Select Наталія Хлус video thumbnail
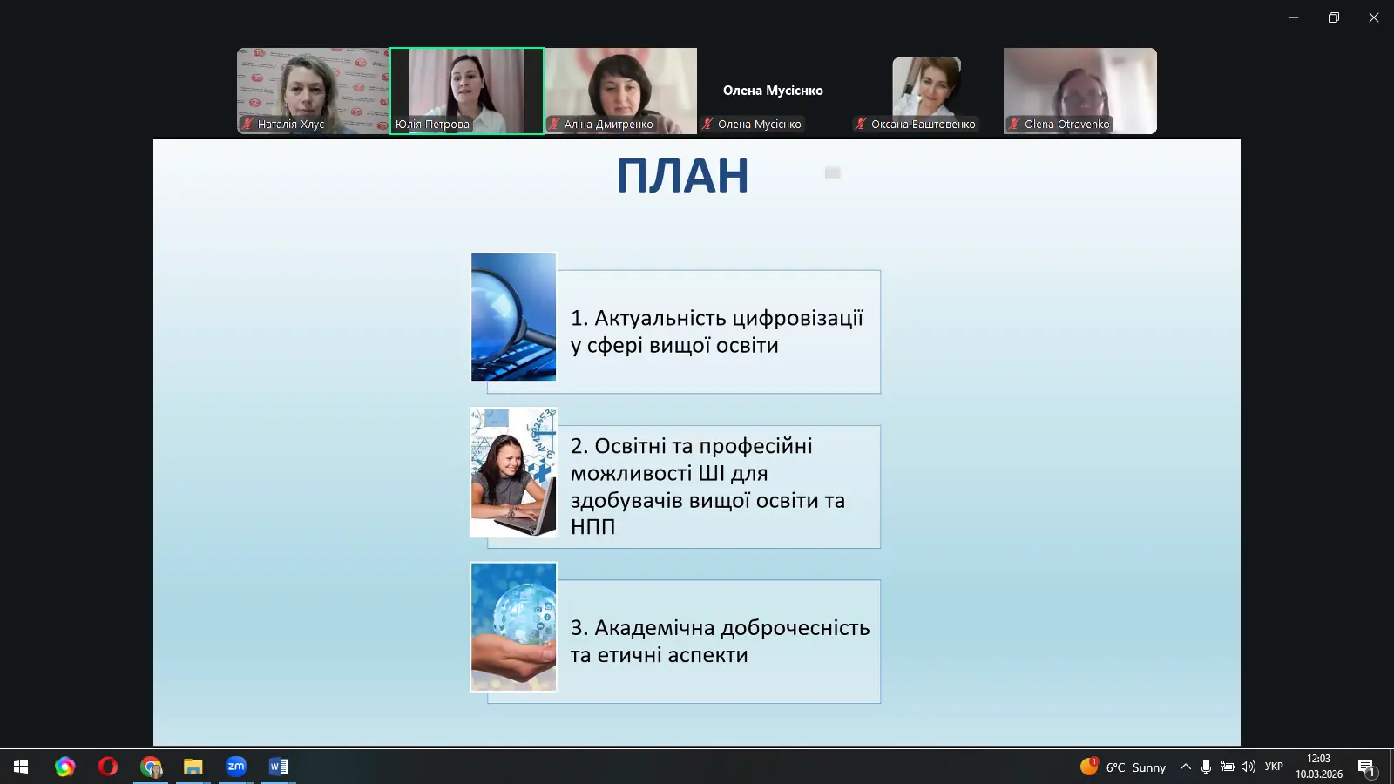This screenshot has width=1394, height=784. 314,91
